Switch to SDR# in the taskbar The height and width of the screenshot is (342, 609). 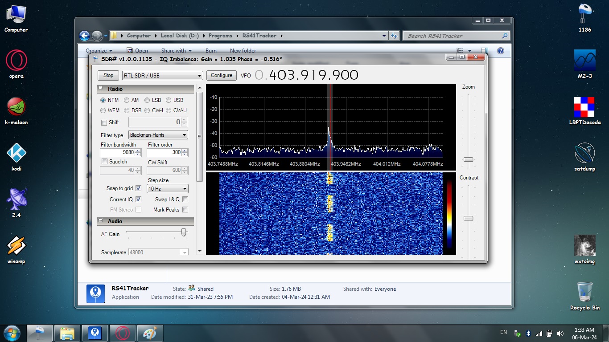[x=40, y=333]
